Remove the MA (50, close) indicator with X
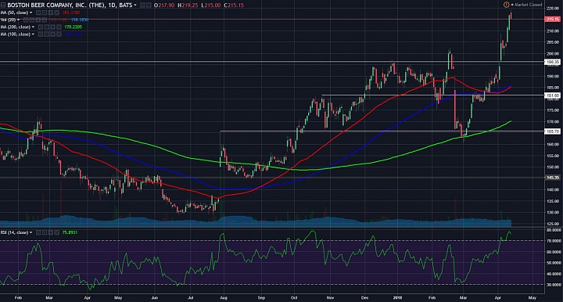Viewport: 563px width, 302px height. [x=57, y=13]
